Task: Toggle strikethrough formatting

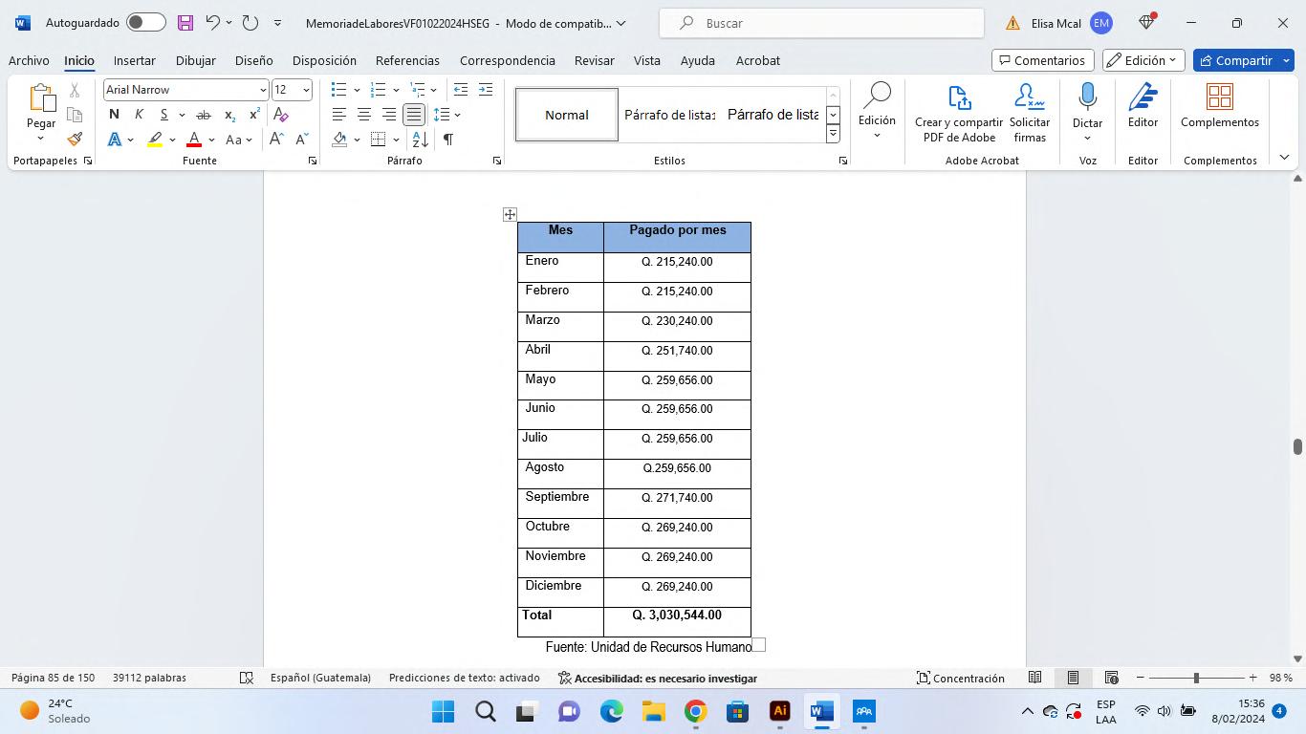Action: [x=203, y=115]
